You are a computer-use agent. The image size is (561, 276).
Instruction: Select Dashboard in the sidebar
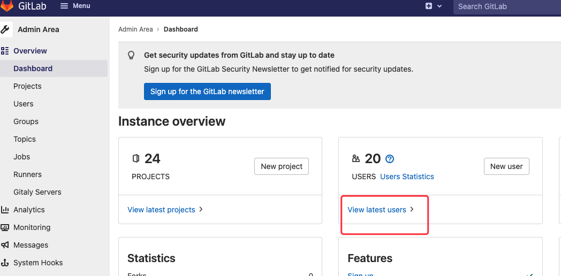[33, 68]
